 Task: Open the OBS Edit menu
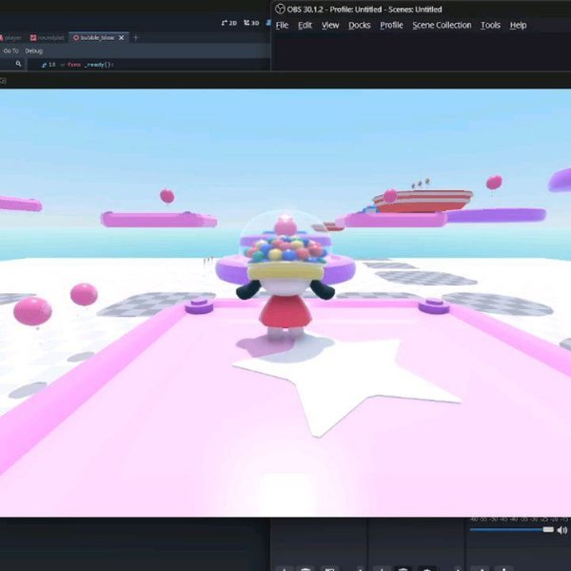tap(305, 25)
